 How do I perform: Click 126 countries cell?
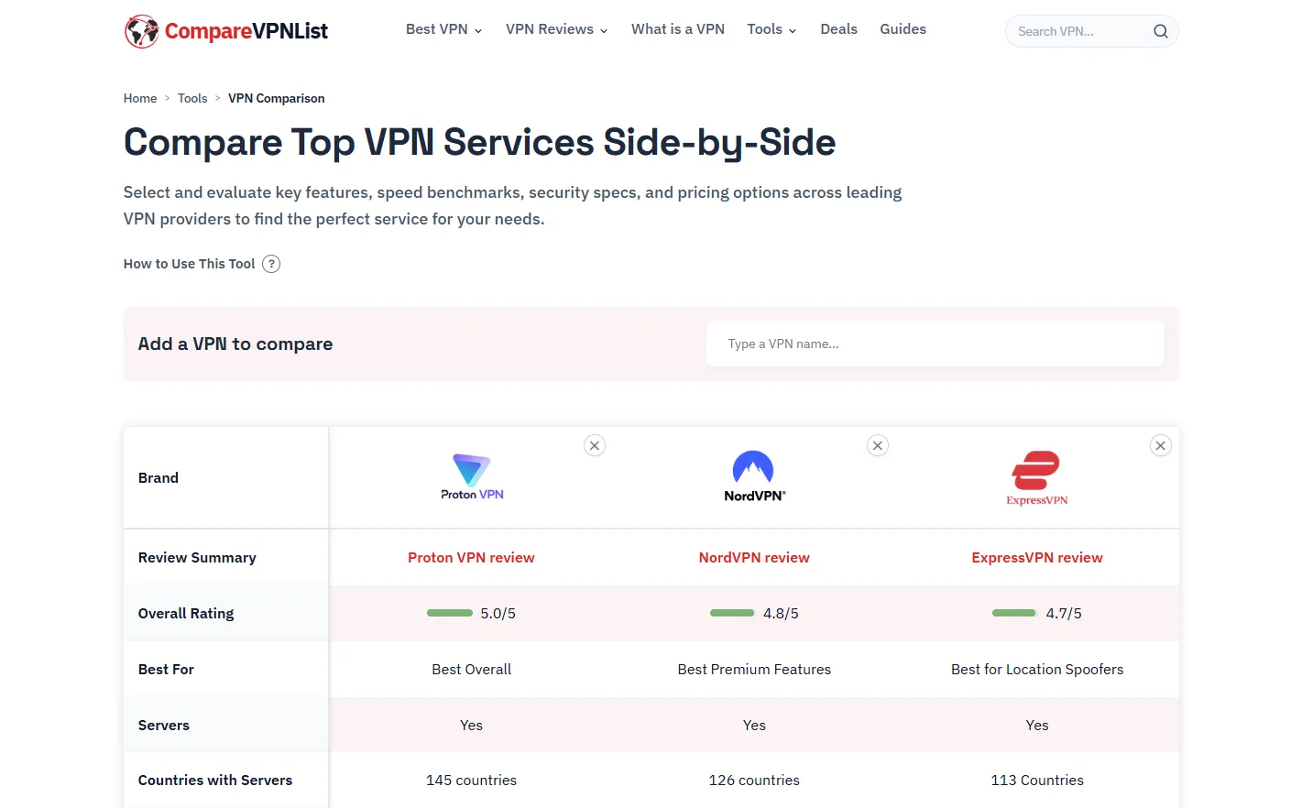754,780
